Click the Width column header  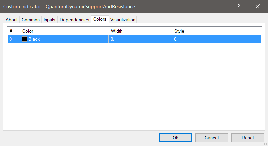coord(140,31)
